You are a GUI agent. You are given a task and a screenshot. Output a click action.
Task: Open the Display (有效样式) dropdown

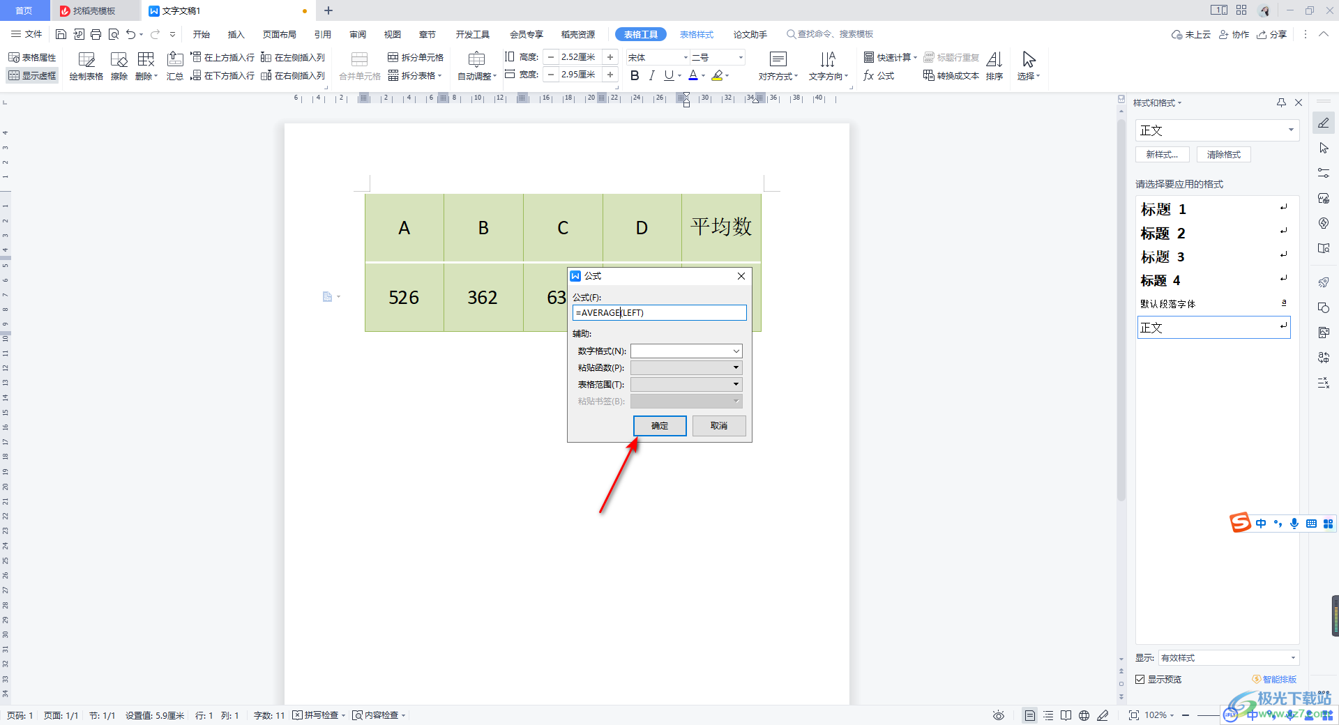[x=1293, y=657]
